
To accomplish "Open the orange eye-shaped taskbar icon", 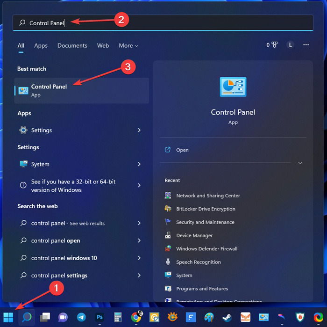I will [172, 317].
